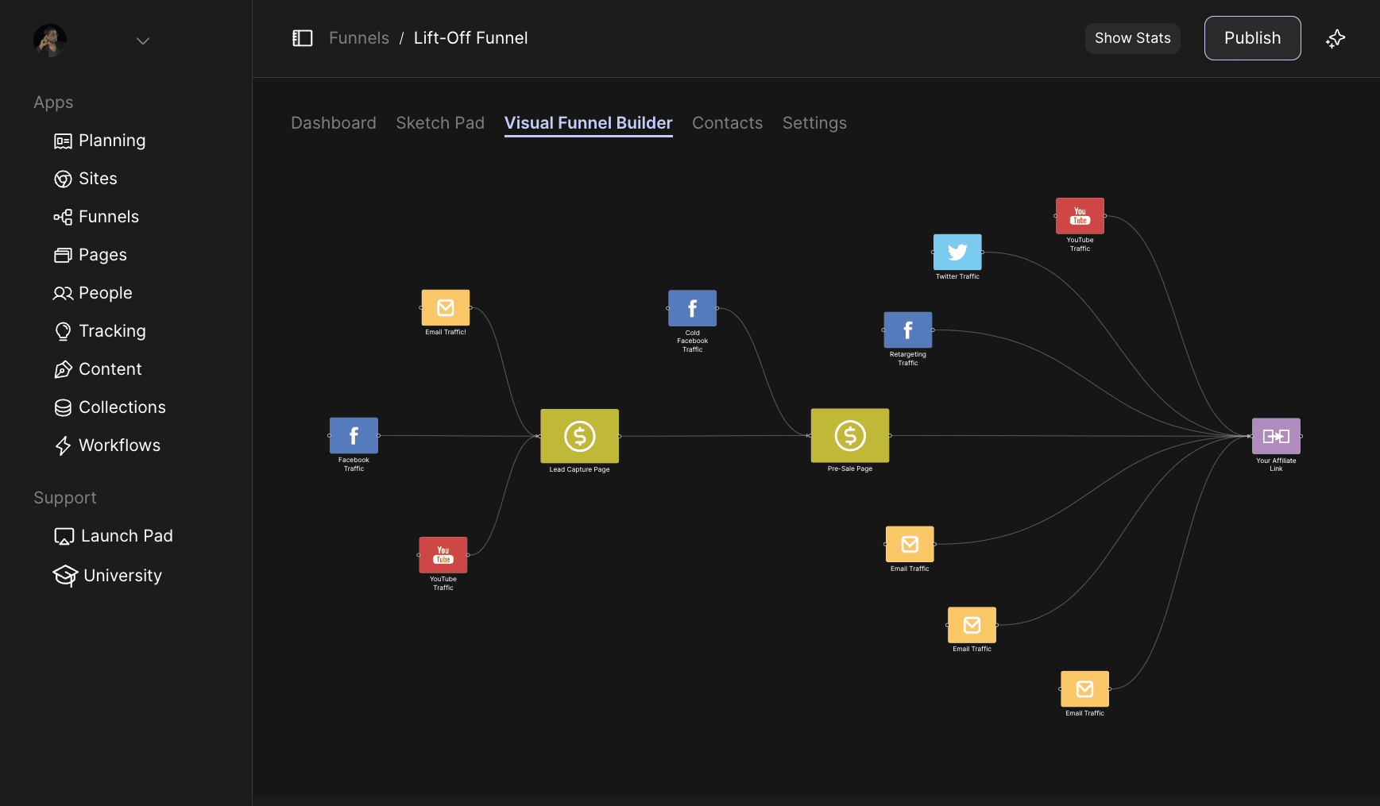Select the top-right YouTube Traffic node
Screen dimensions: 1380x806
(x=1080, y=216)
